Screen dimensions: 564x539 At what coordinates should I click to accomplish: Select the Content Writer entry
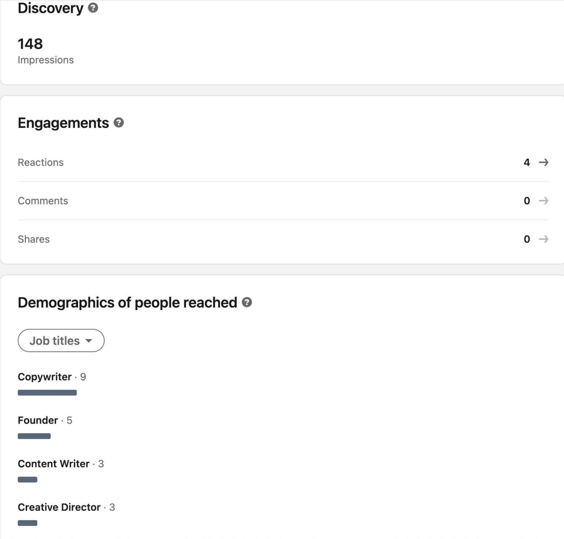tap(53, 464)
